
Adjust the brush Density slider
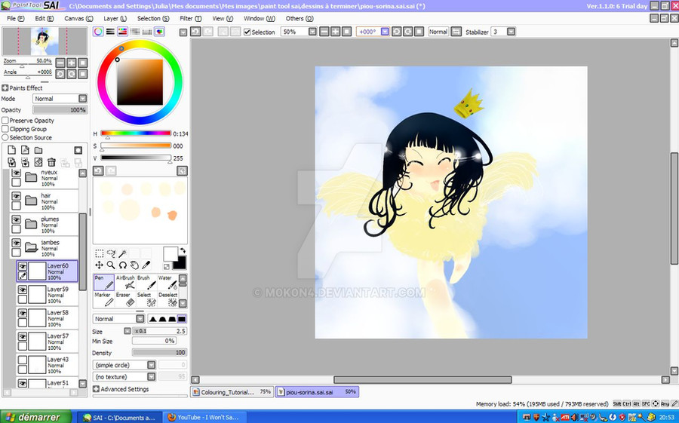[x=159, y=353]
